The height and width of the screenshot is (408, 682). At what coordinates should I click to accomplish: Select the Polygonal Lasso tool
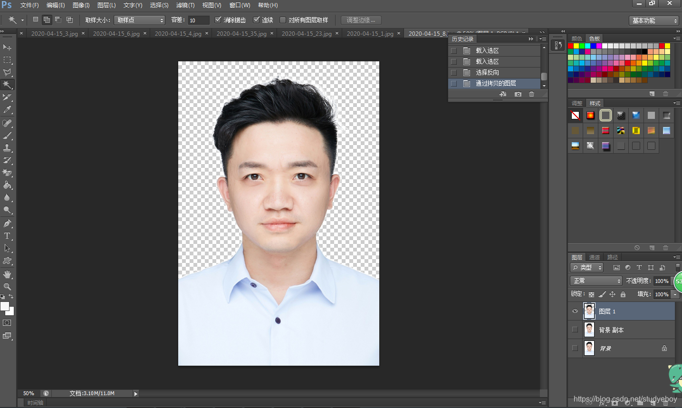(x=7, y=72)
